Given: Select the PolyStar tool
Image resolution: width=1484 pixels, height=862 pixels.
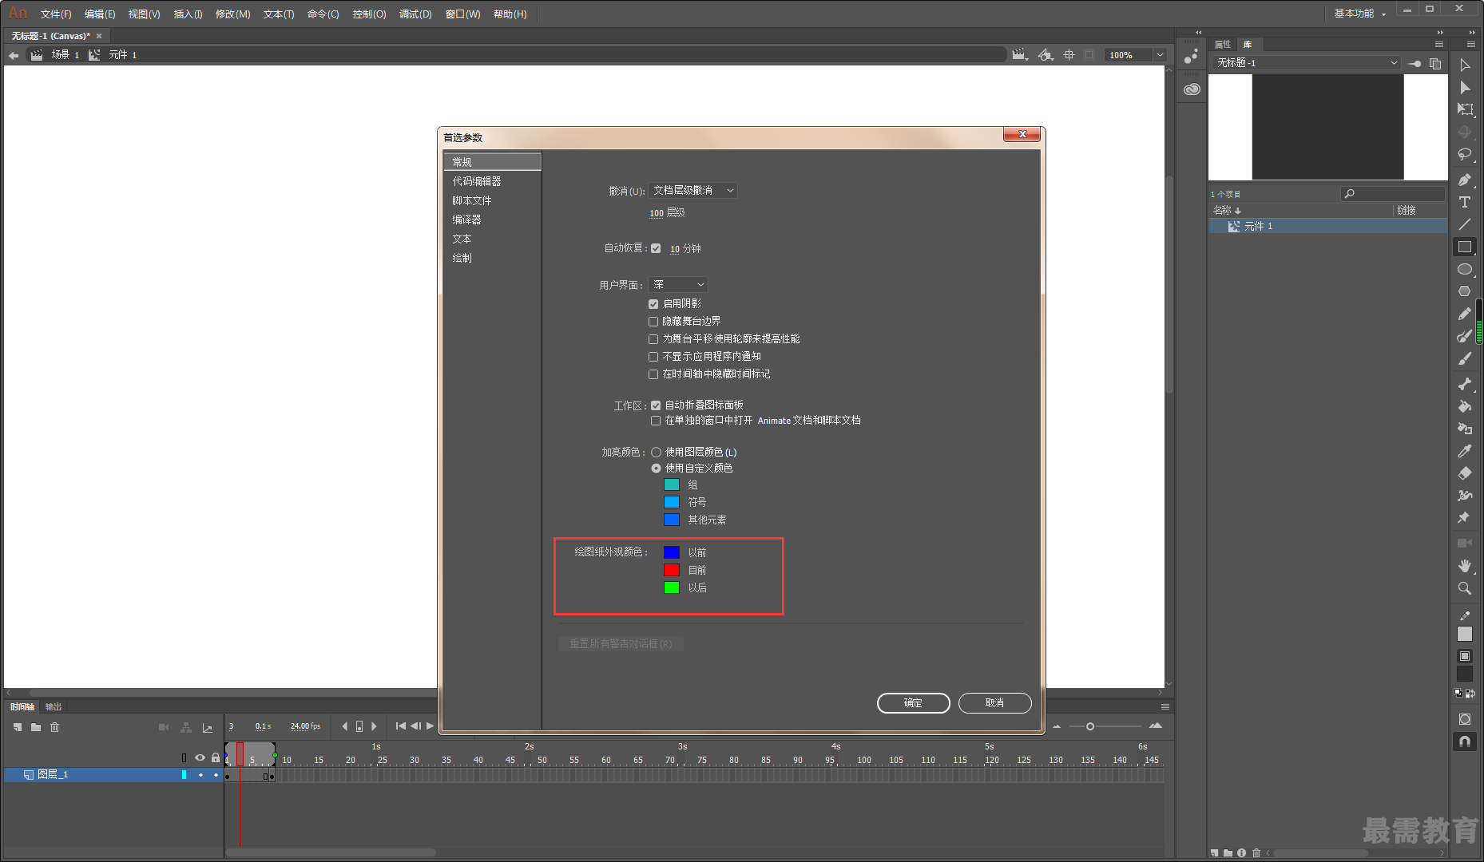Looking at the screenshot, I should [x=1465, y=291].
